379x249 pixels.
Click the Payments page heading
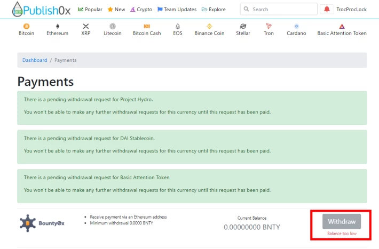pyautogui.click(x=45, y=82)
